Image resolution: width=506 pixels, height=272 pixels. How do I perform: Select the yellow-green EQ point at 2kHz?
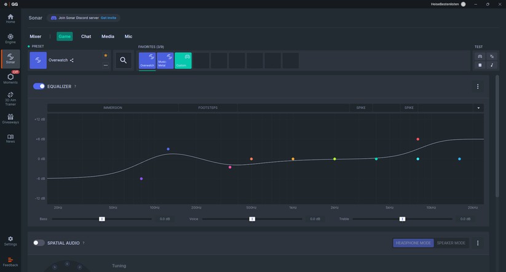pos(334,159)
